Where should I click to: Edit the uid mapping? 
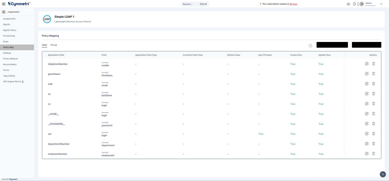pyautogui.click(x=367, y=134)
